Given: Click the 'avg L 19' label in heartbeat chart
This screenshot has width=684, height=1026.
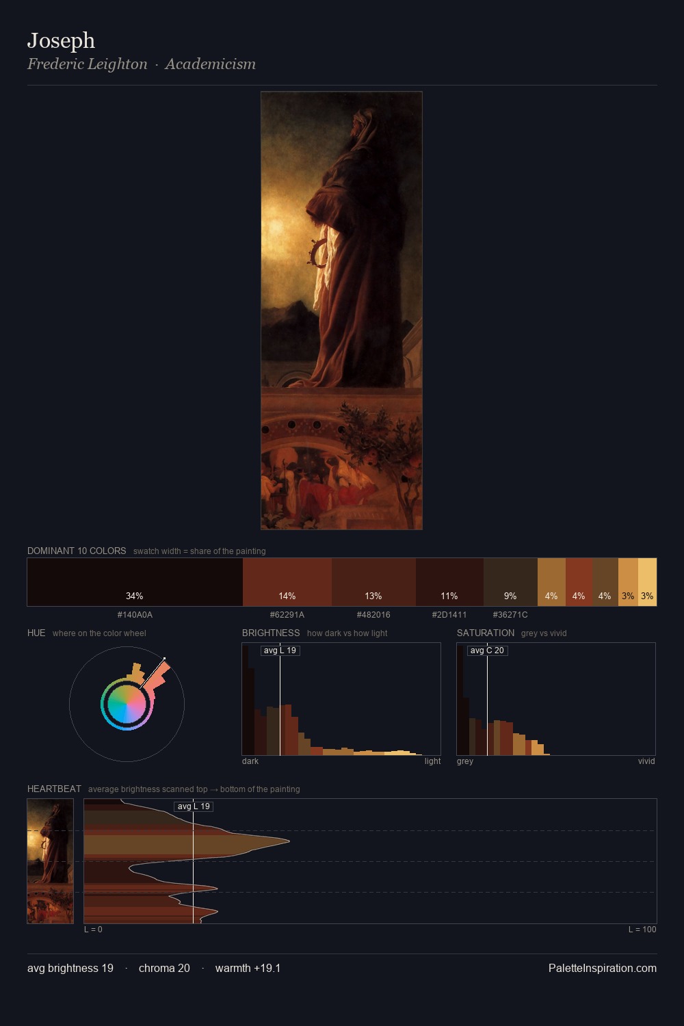Looking at the screenshot, I should tap(194, 806).
